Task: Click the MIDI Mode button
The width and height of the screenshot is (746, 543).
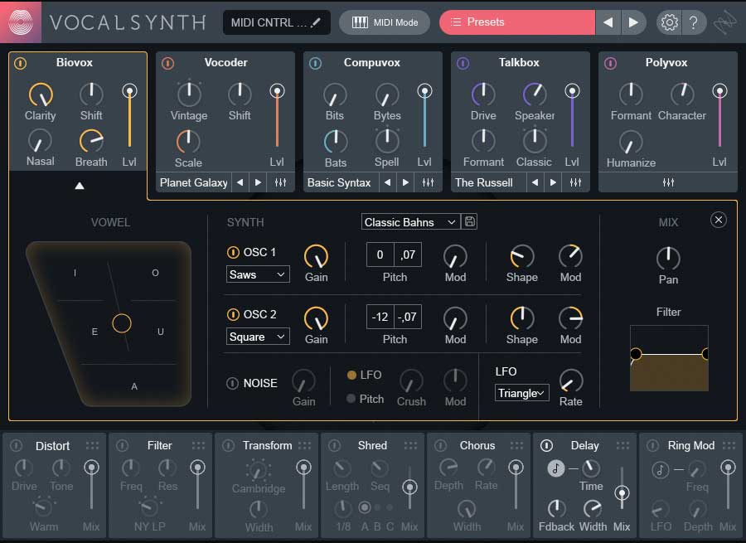Action: pyautogui.click(x=385, y=22)
